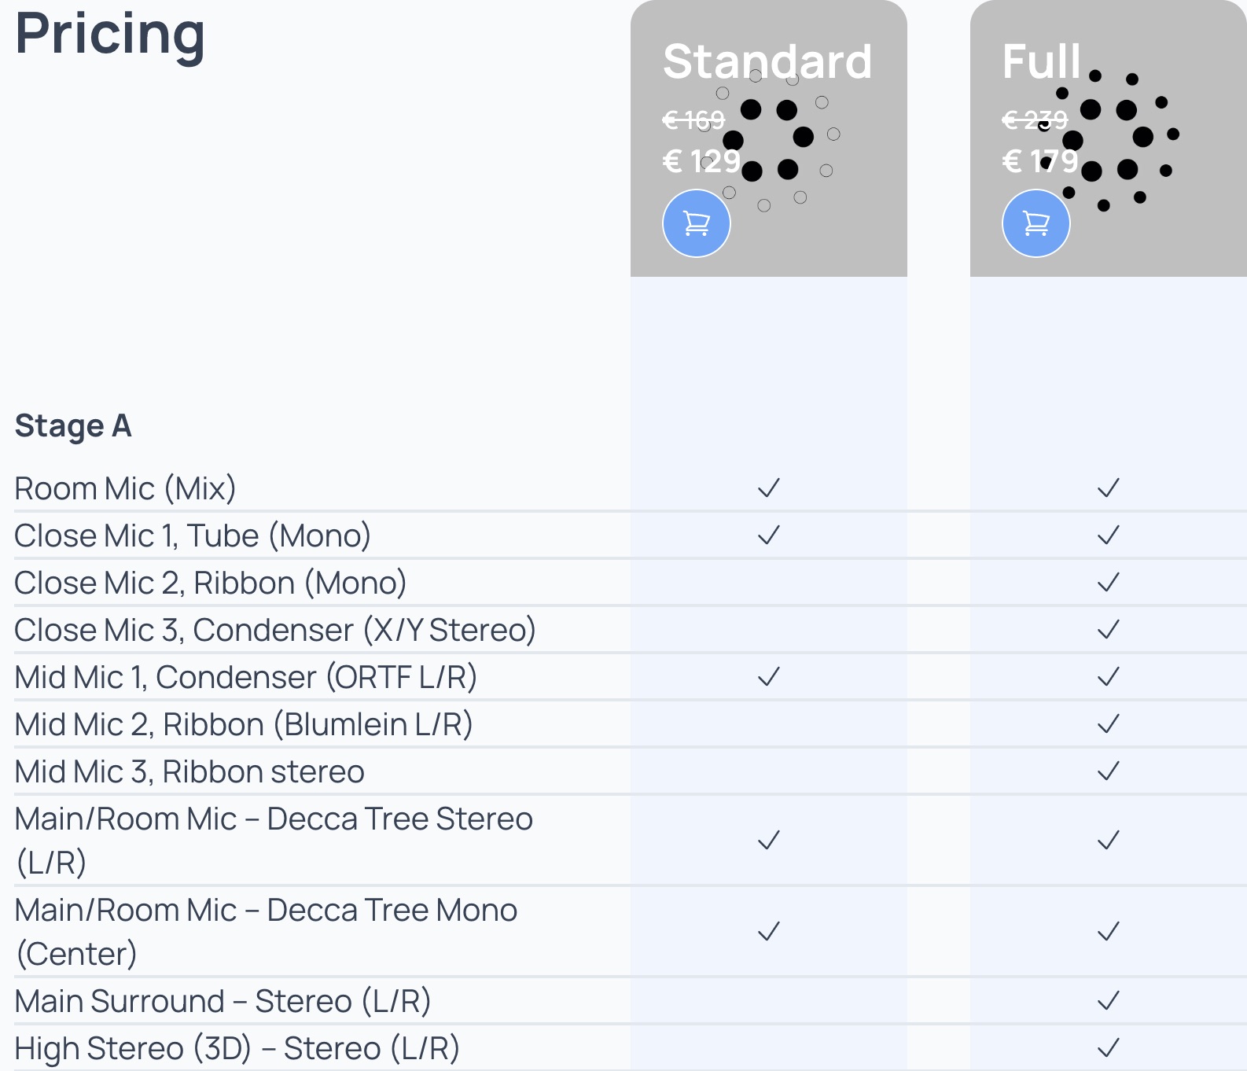Viewport: 1247px width, 1071px height.
Task: Click the Full plan shopping cart icon
Action: point(1036,223)
